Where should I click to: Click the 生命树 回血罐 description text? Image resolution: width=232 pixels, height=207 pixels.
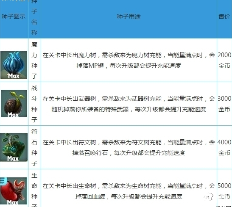[129, 191]
